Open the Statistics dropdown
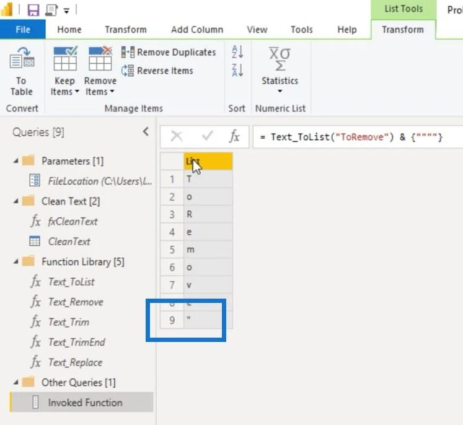The height and width of the screenshot is (425, 463). (x=280, y=71)
